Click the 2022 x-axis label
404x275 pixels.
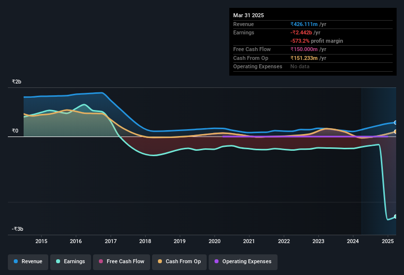click(x=283, y=241)
